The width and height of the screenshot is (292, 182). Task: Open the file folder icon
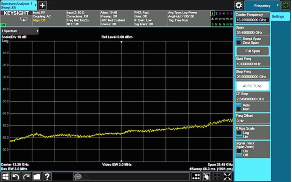pyautogui.click(x=36, y=177)
